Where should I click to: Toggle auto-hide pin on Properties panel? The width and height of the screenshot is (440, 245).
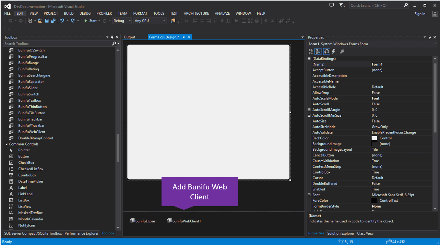(430, 37)
